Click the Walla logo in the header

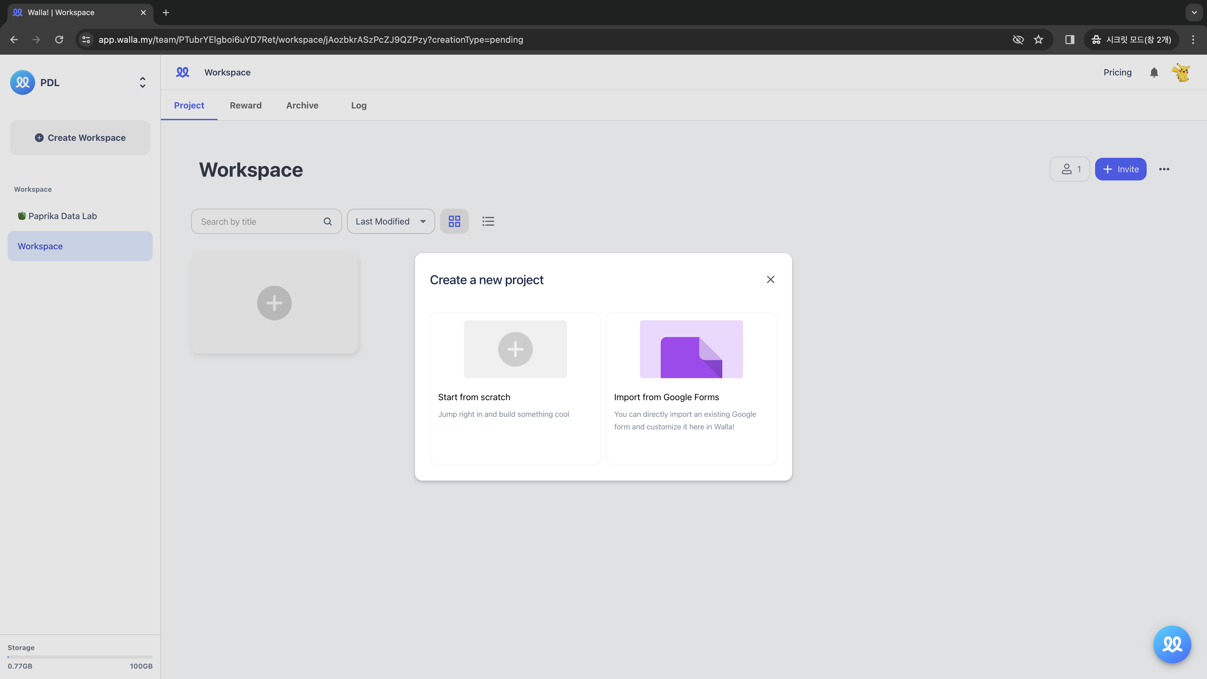click(182, 72)
